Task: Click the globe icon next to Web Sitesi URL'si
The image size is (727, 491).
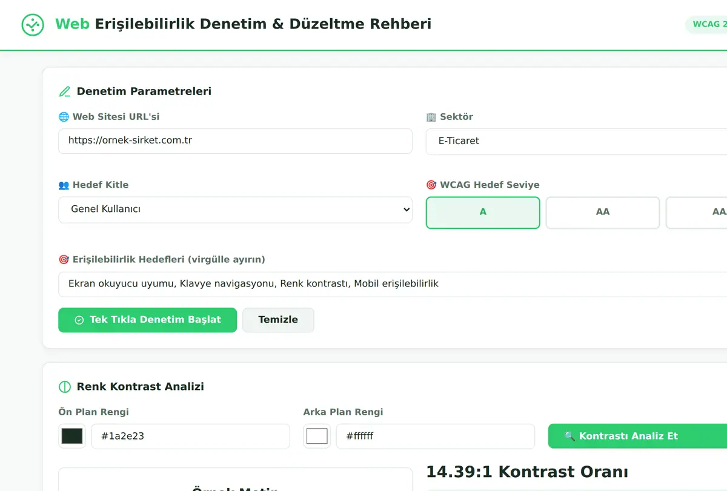Action: (64, 117)
